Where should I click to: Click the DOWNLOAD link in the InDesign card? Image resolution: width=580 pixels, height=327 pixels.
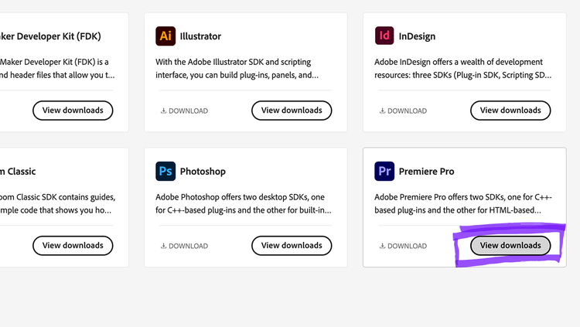point(403,111)
